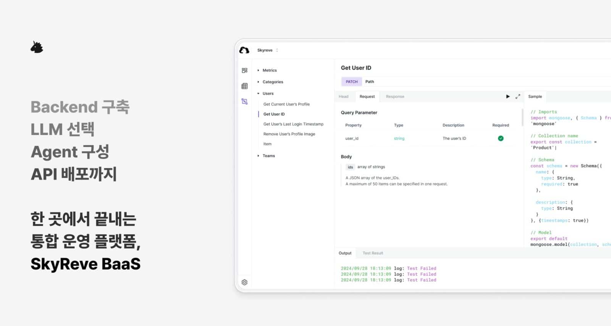
Task: Select Get User ID endpoint
Action: click(274, 114)
